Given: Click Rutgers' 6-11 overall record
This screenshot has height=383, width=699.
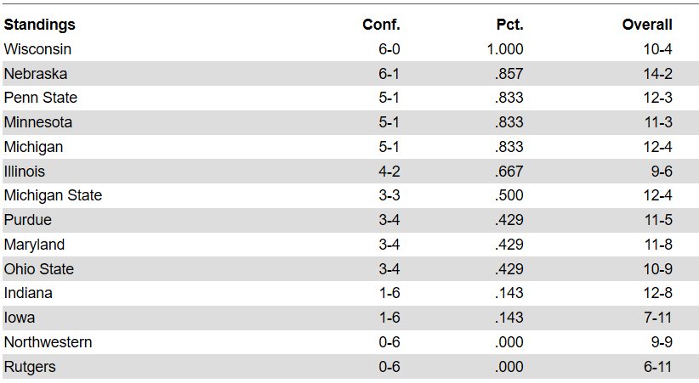Looking at the screenshot, I should pyautogui.click(x=657, y=367).
